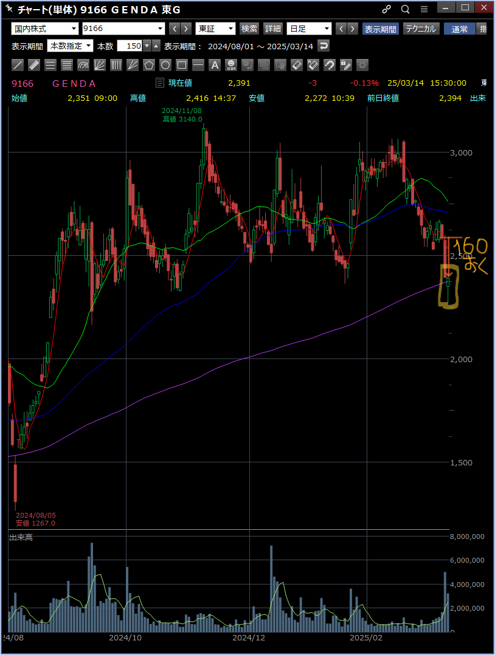Open the 9166 stock code dropdown
Image resolution: width=495 pixels, height=655 pixels.
[123, 29]
